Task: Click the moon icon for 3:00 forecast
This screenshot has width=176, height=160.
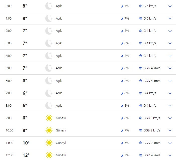Action: (x=49, y=43)
